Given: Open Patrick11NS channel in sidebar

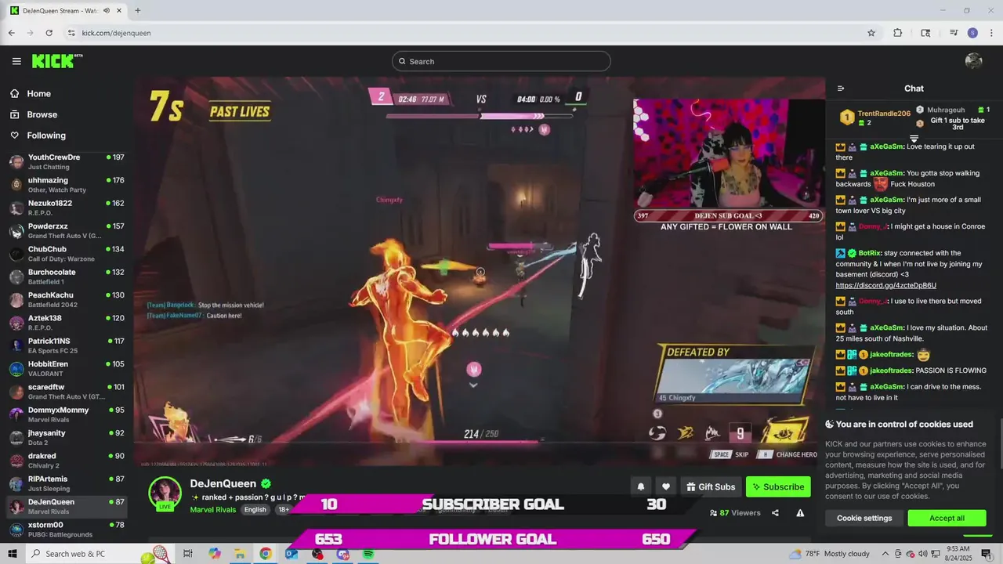Looking at the screenshot, I should pyautogui.click(x=67, y=345).
